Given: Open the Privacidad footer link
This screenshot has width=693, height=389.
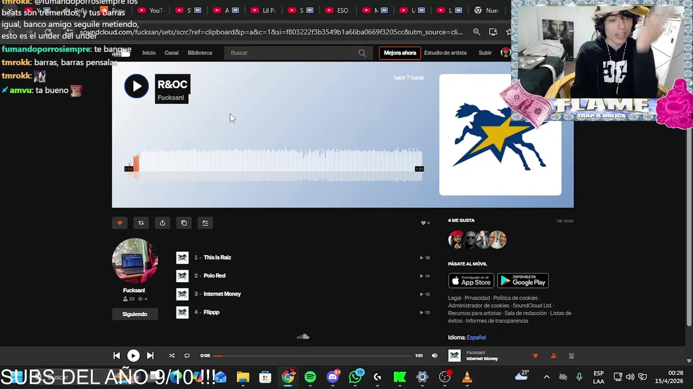Looking at the screenshot, I should (477, 298).
